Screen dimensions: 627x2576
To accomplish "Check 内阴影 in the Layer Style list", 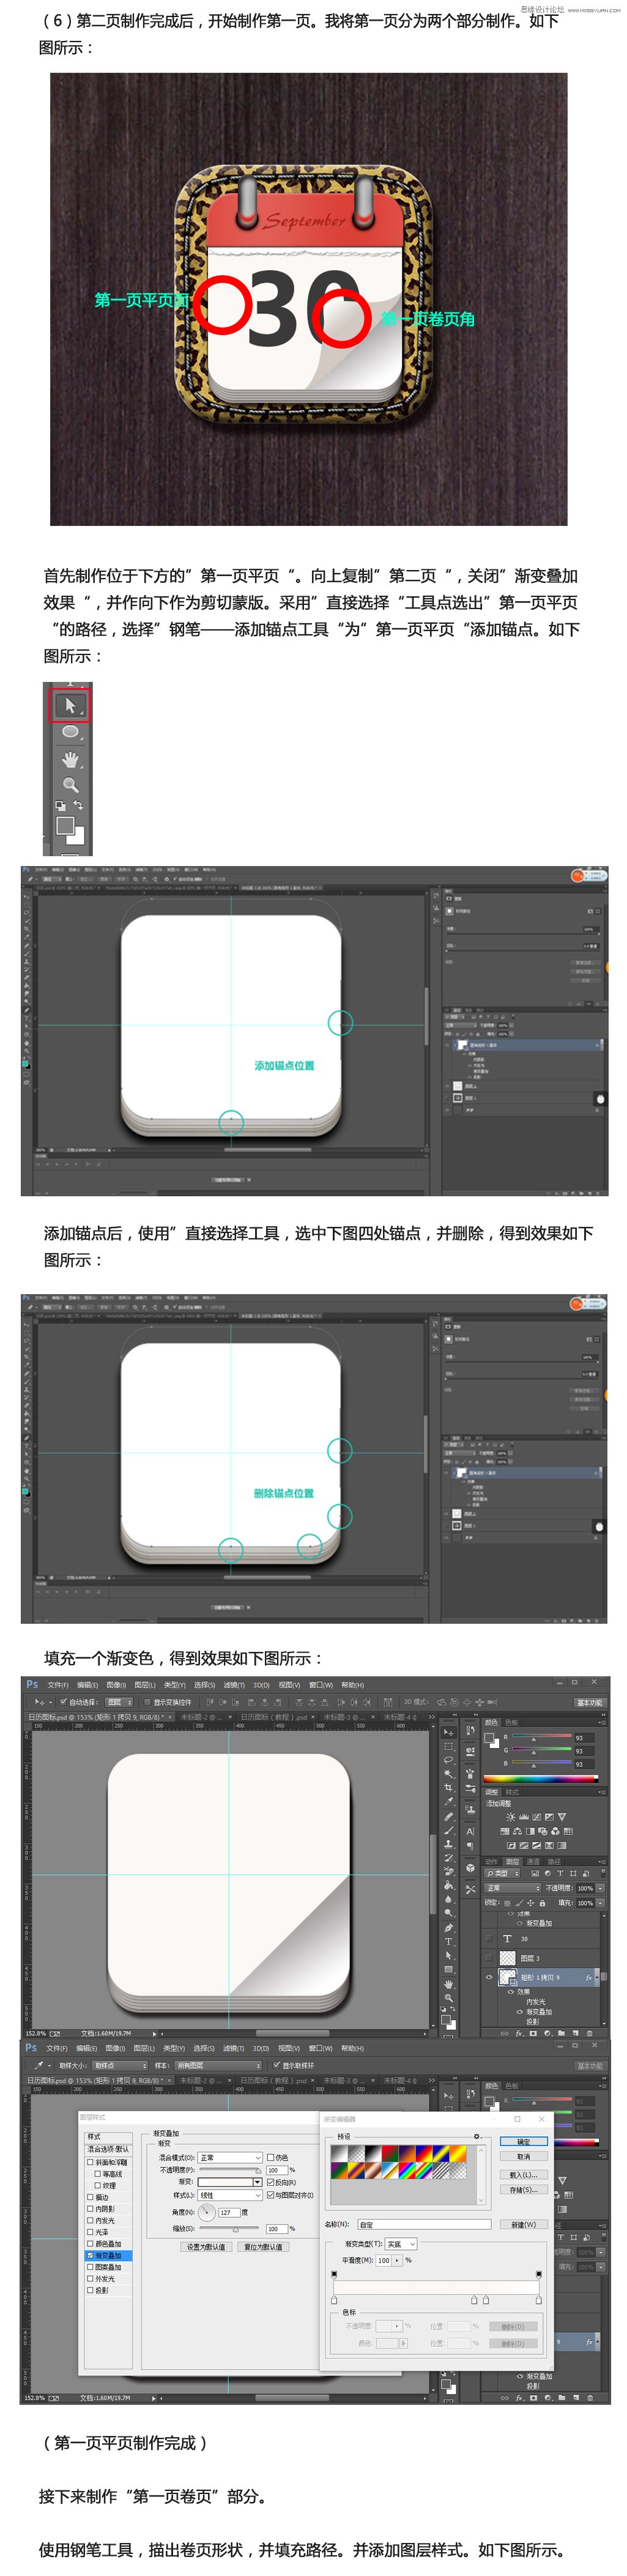I will click(x=91, y=2209).
